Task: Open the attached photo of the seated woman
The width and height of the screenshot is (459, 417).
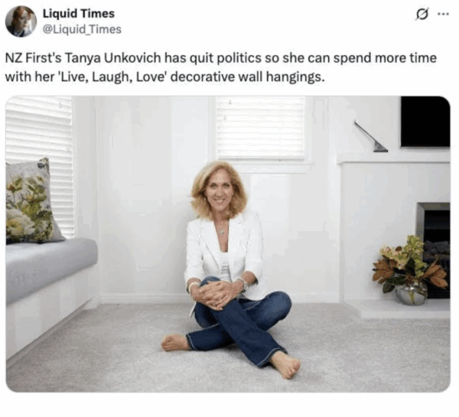Action: click(x=228, y=244)
